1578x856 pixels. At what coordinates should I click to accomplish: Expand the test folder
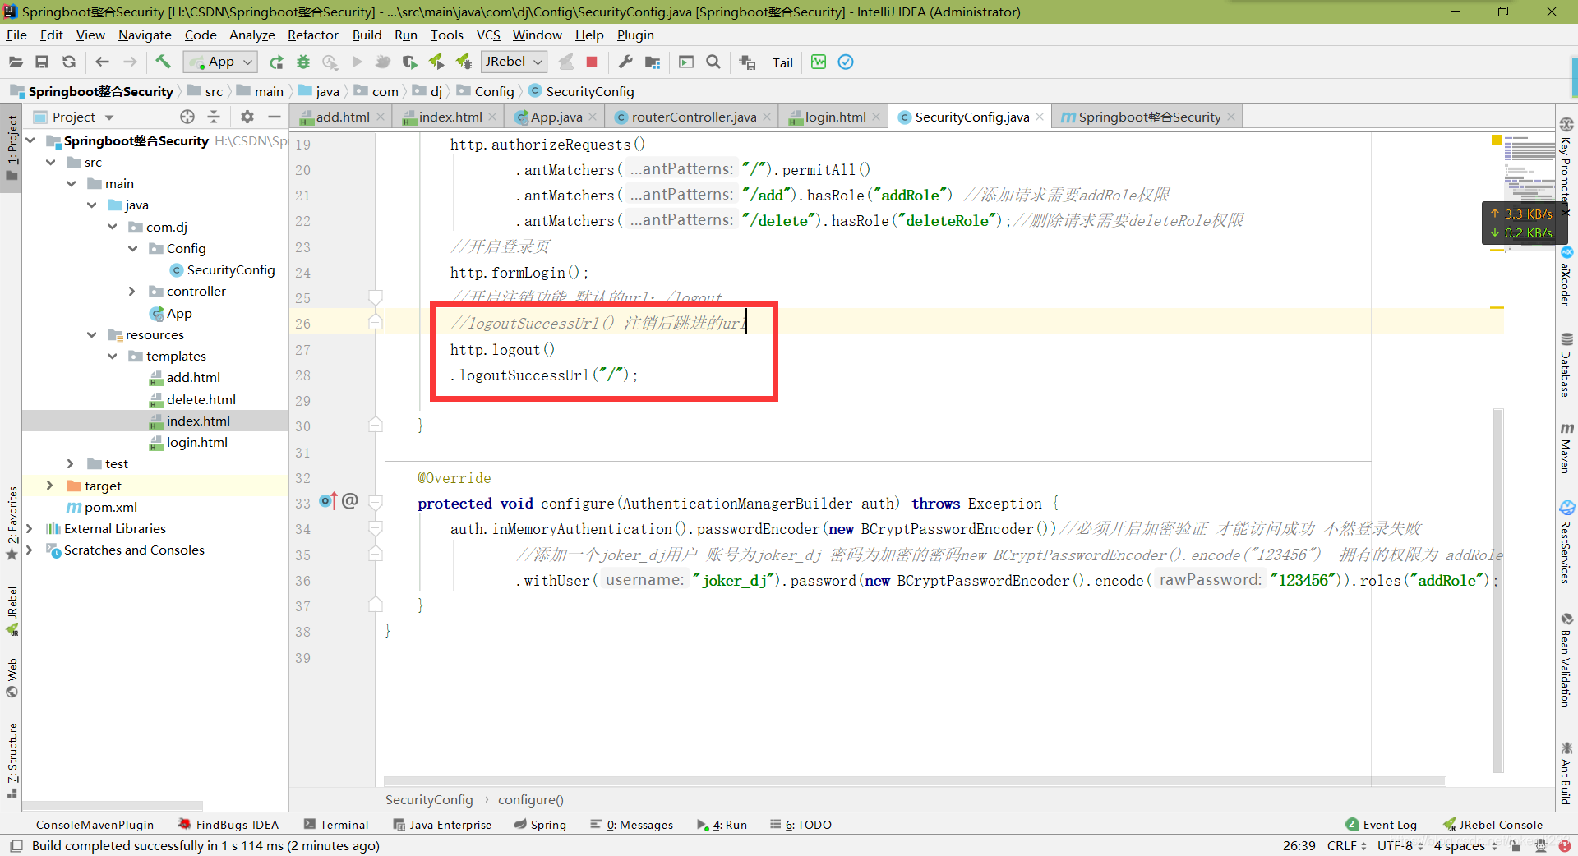coord(71,463)
